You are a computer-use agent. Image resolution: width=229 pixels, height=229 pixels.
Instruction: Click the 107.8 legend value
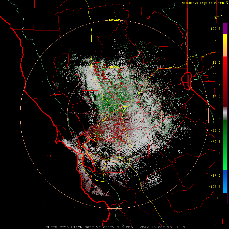click(216, 28)
